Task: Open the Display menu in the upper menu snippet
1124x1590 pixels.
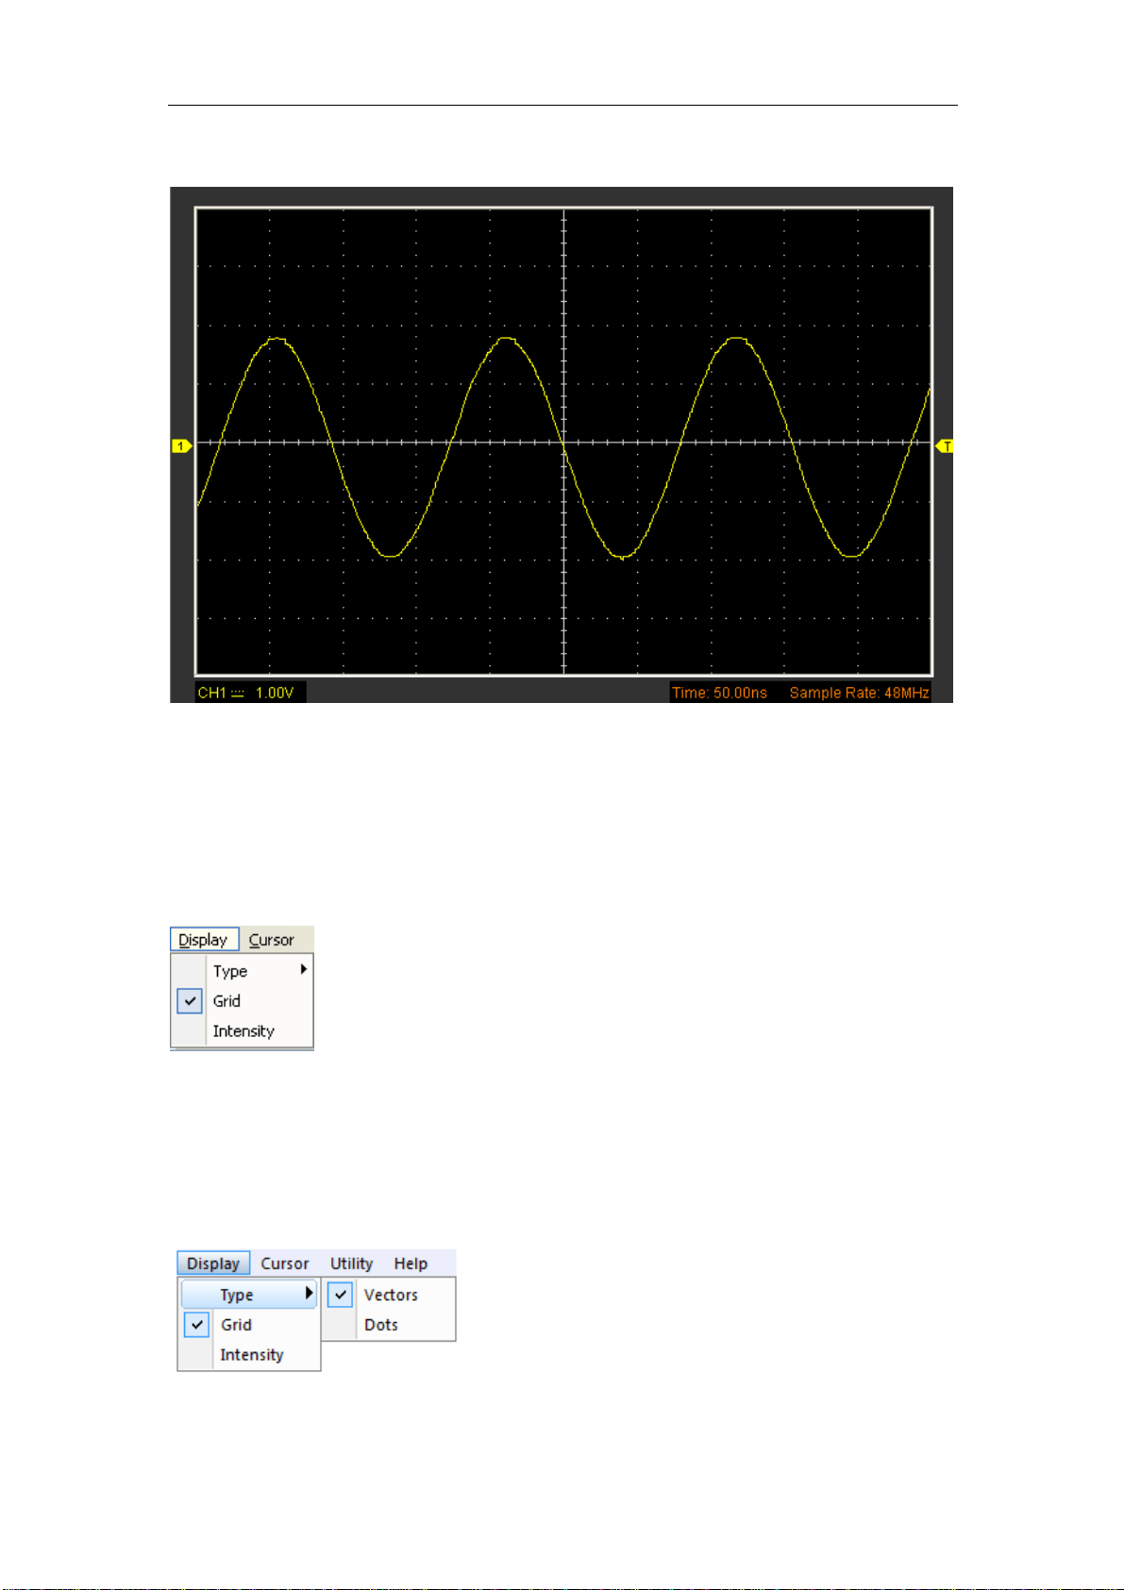Action: (x=204, y=940)
